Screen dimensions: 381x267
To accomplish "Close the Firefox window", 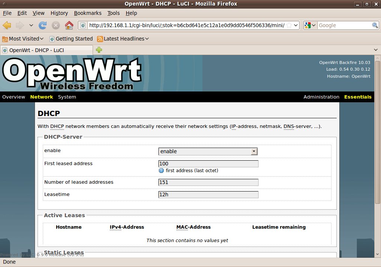I will tap(376, 4).
